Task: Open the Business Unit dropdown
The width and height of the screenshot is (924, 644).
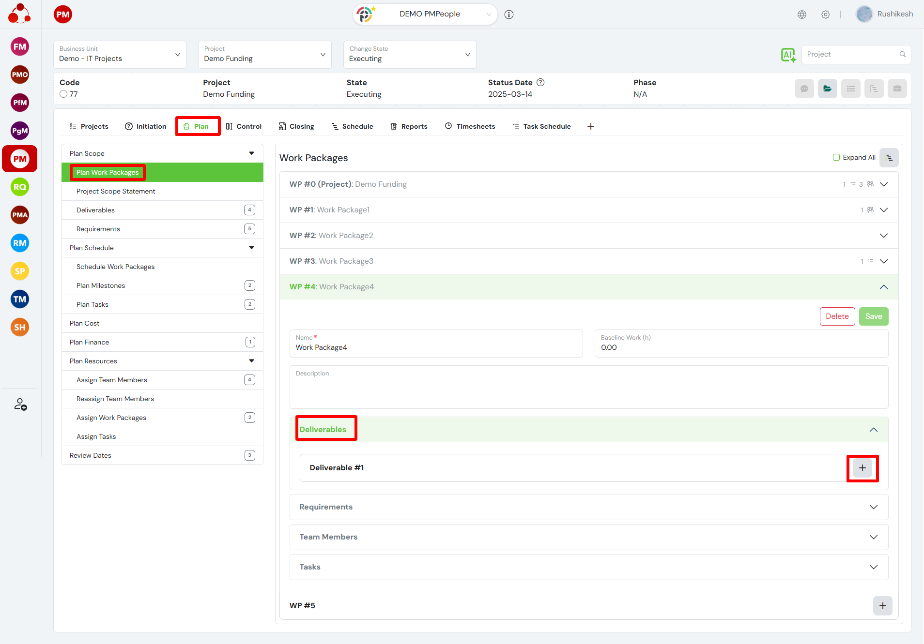Action: (120, 55)
